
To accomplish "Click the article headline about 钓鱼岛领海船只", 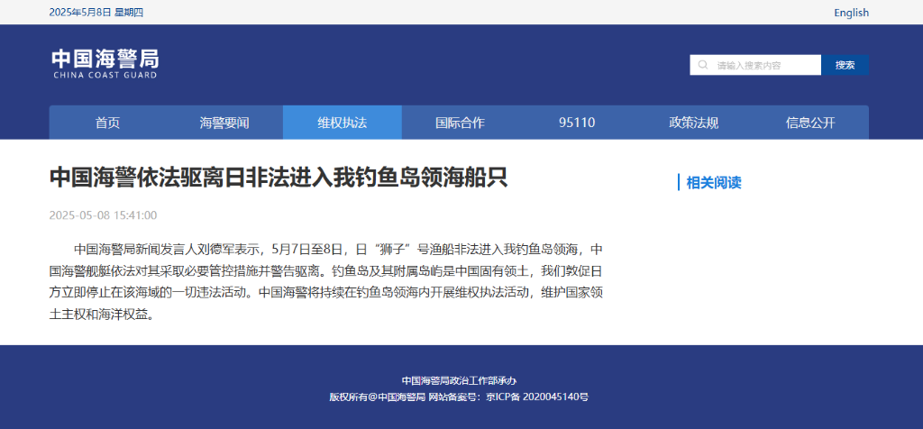I will pos(279,178).
